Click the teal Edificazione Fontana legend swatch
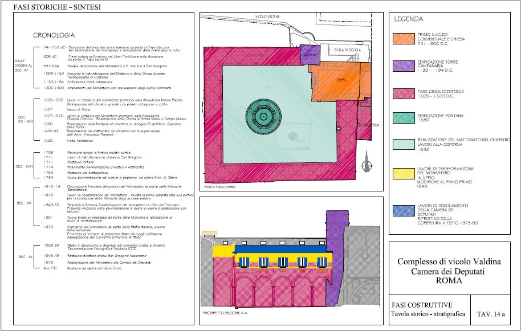Viewport: 521px width, 331px height. click(405, 117)
